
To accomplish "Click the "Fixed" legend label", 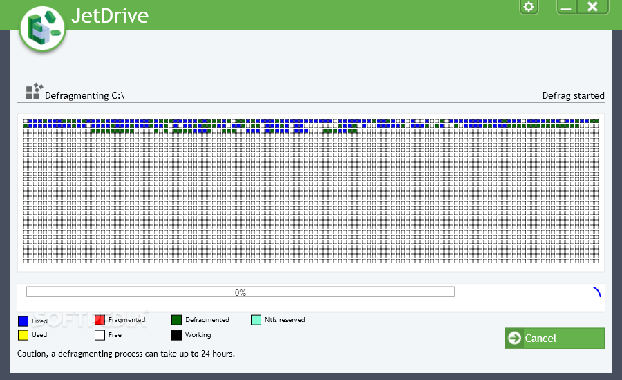I will point(39,321).
